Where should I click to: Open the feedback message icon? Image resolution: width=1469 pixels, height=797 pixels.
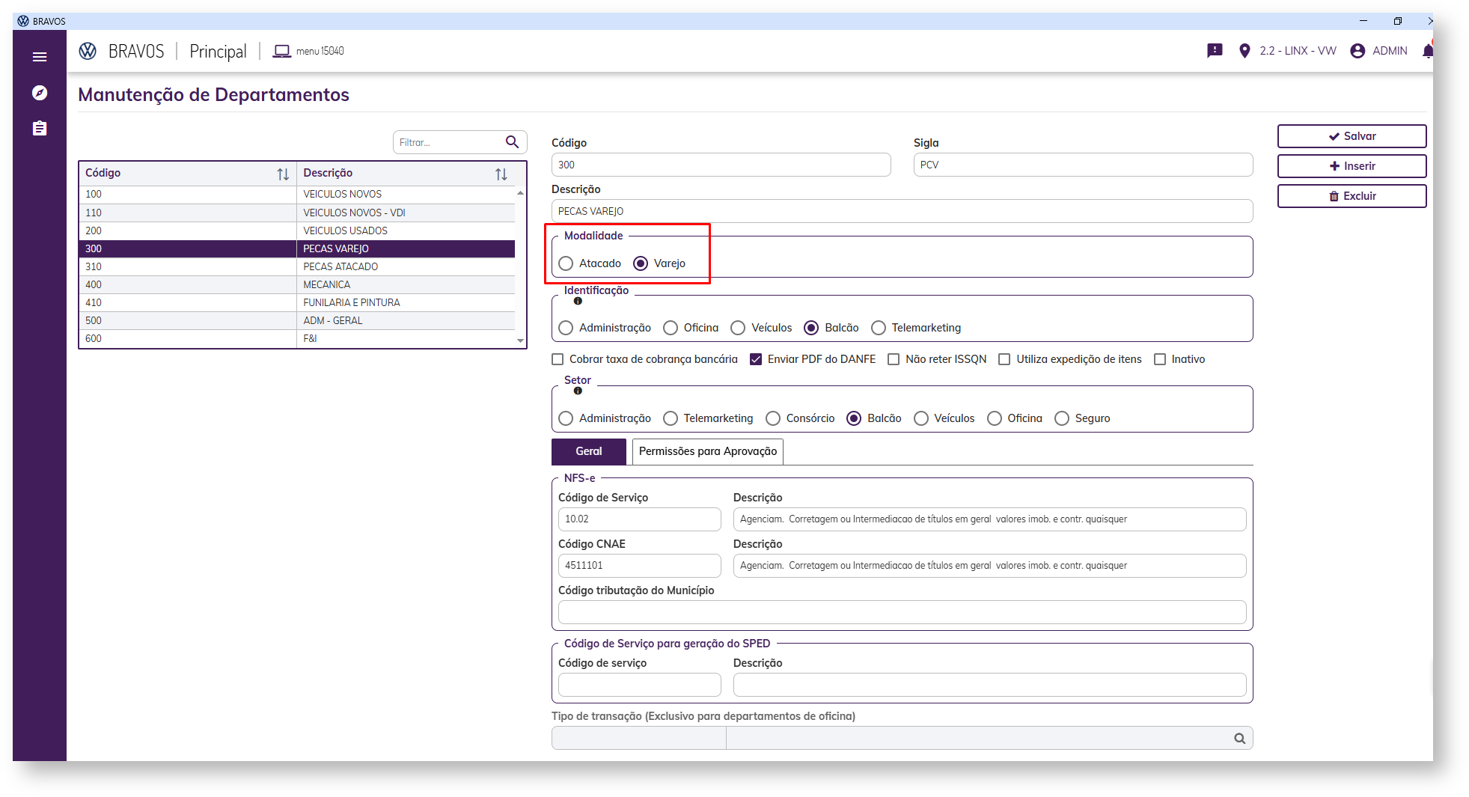point(1215,51)
